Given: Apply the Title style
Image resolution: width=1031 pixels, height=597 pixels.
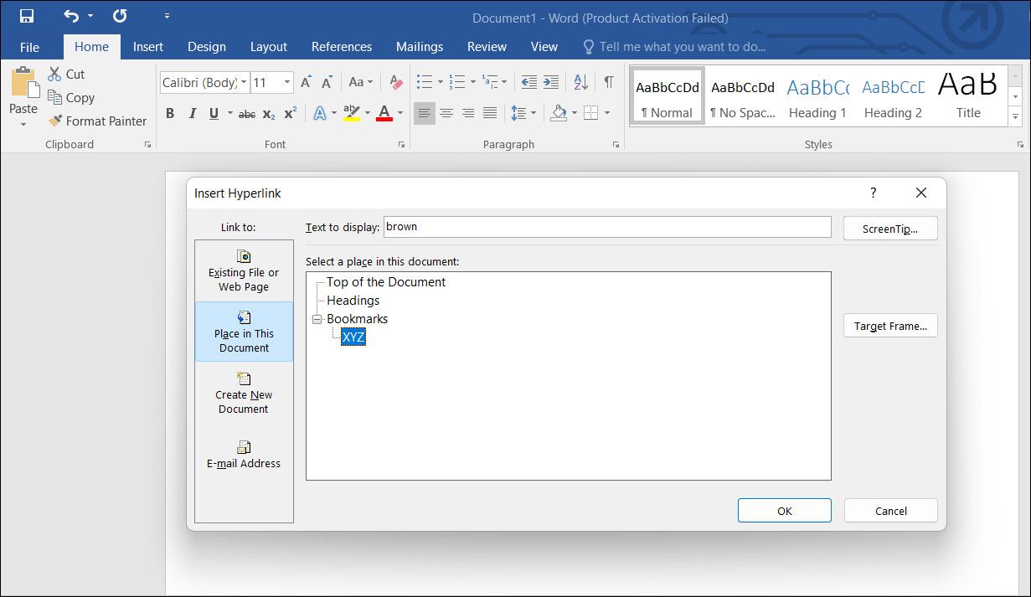Looking at the screenshot, I should [x=968, y=96].
